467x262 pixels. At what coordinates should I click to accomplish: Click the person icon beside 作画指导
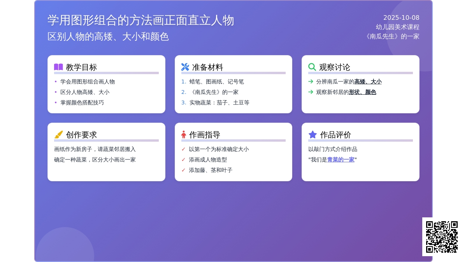pos(184,135)
